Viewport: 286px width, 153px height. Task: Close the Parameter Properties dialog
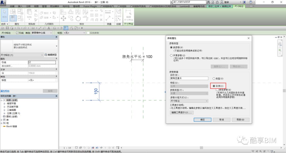coord(248,38)
